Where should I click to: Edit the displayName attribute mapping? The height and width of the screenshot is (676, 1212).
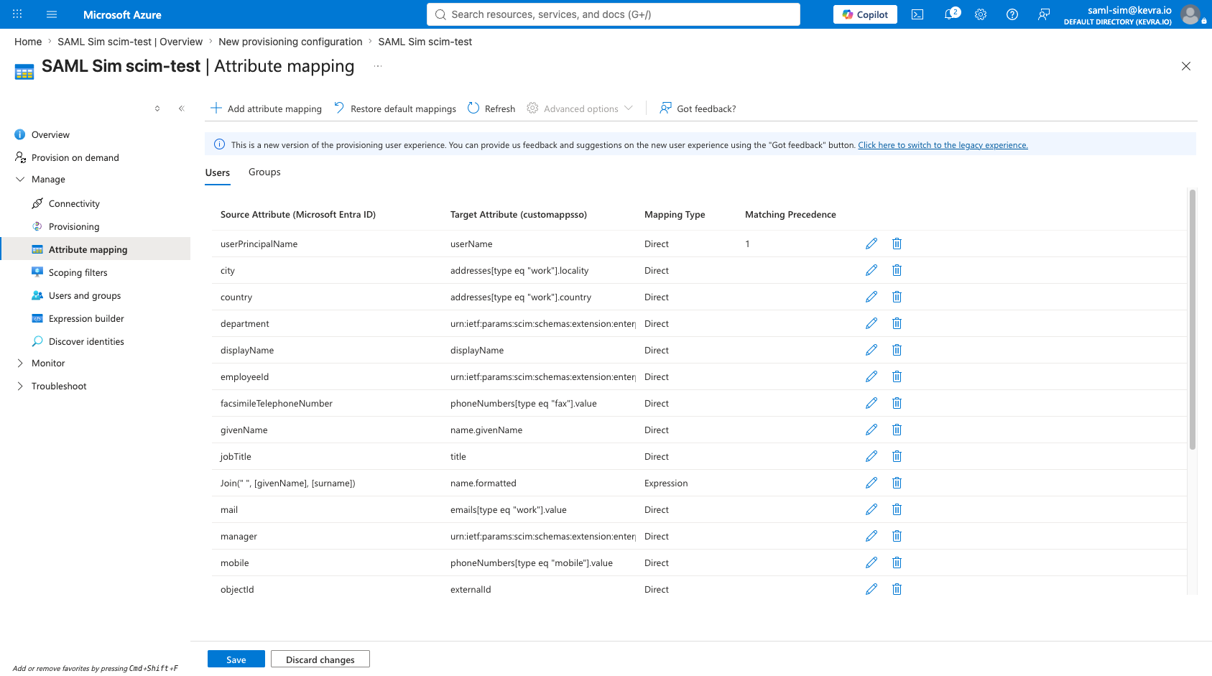(871, 350)
